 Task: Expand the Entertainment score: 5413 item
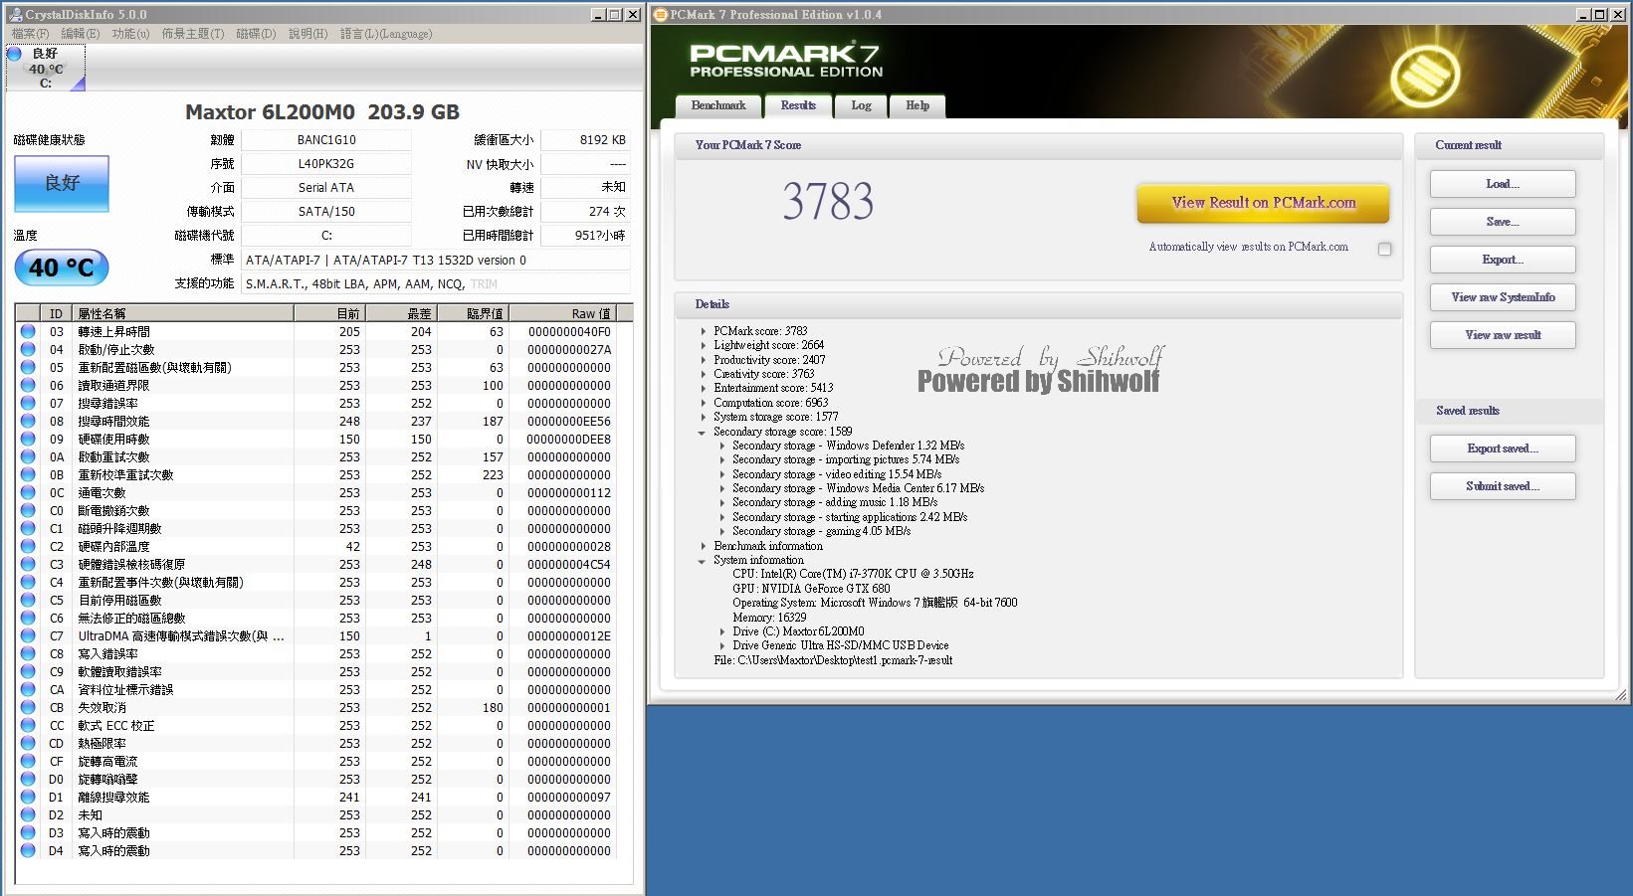(703, 388)
